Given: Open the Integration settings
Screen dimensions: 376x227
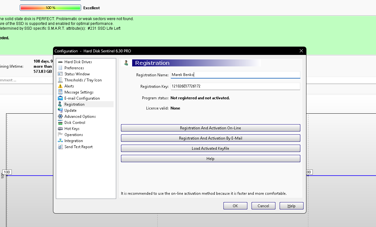Looking at the screenshot, I should (x=73, y=140).
